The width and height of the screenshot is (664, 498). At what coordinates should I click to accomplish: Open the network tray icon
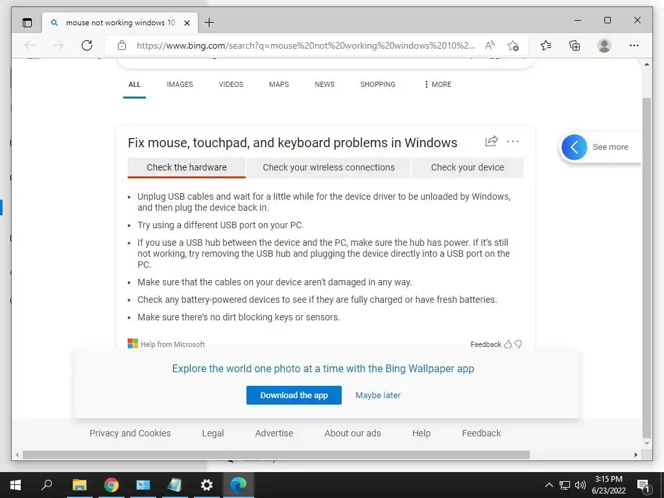(x=565, y=485)
